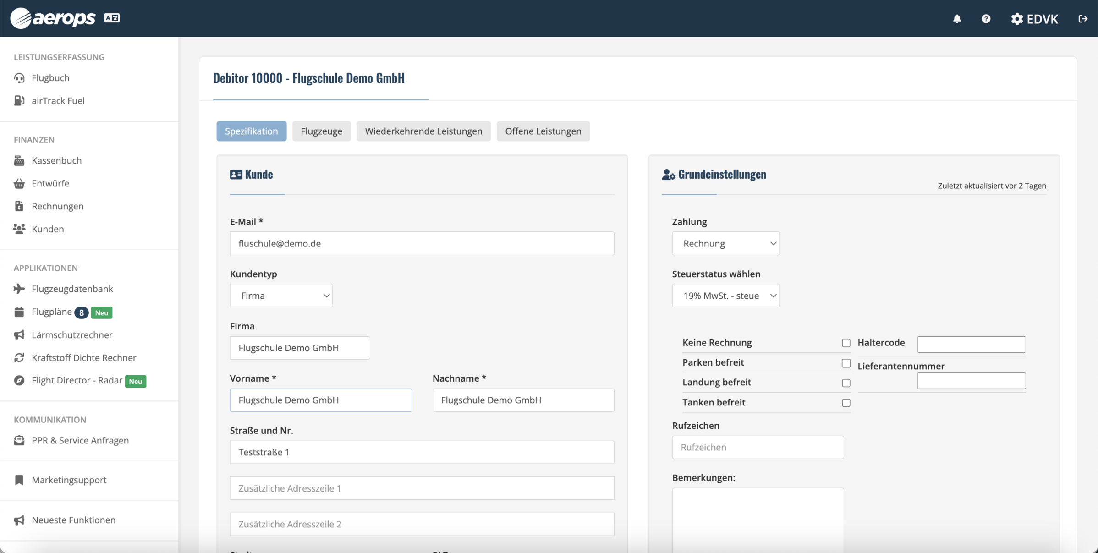Open the Zahlung dropdown showing Rechnung
The width and height of the screenshot is (1098, 553).
click(725, 243)
